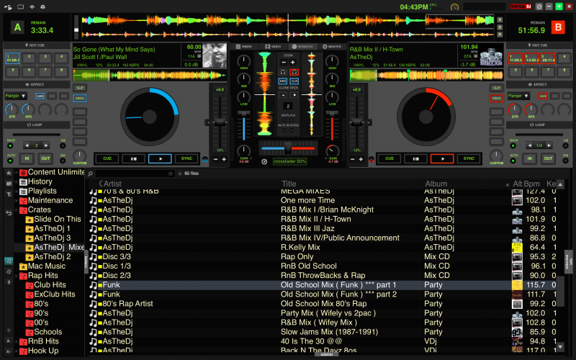Enable left deck headphone cue icon
Viewport: 576px width, 360px height.
[x=283, y=72]
